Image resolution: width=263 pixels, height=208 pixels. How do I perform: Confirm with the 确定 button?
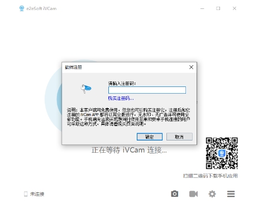pos(150,137)
